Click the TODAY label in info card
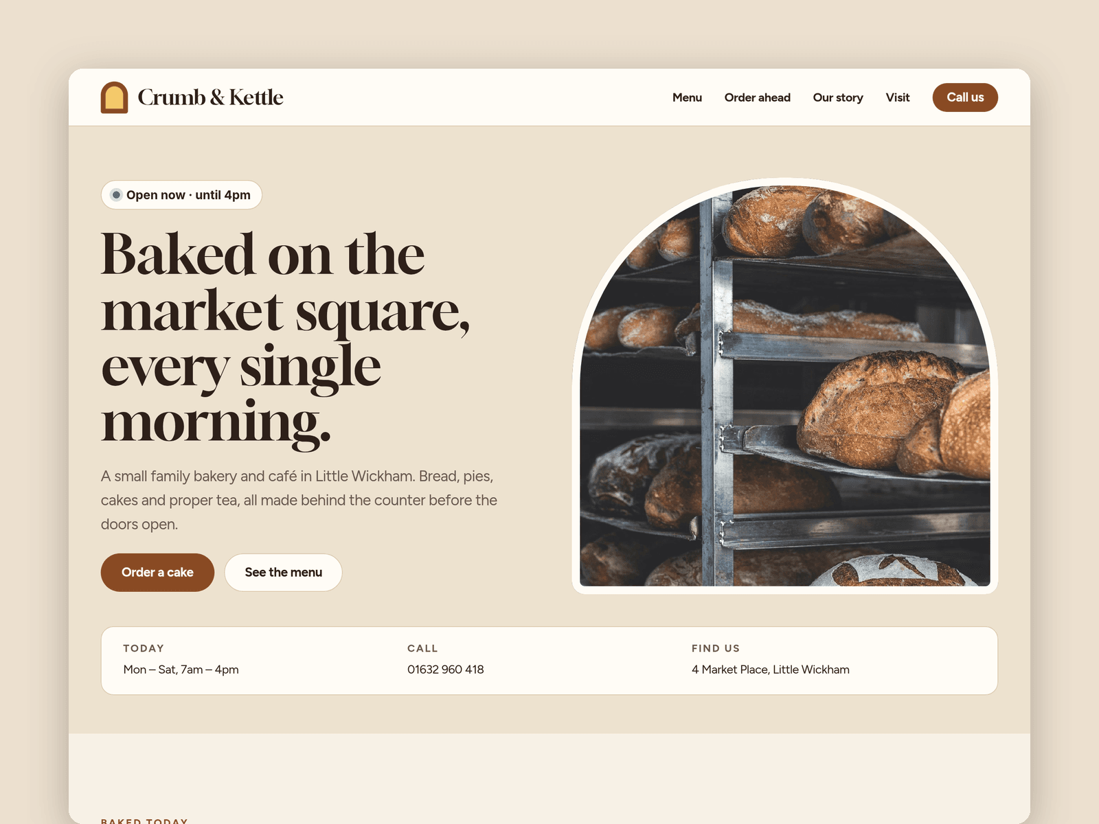This screenshot has width=1099, height=824. pyautogui.click(x=144, y=648)
